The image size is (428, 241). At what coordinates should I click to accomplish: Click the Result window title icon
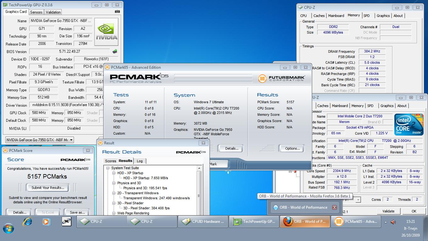100,143
